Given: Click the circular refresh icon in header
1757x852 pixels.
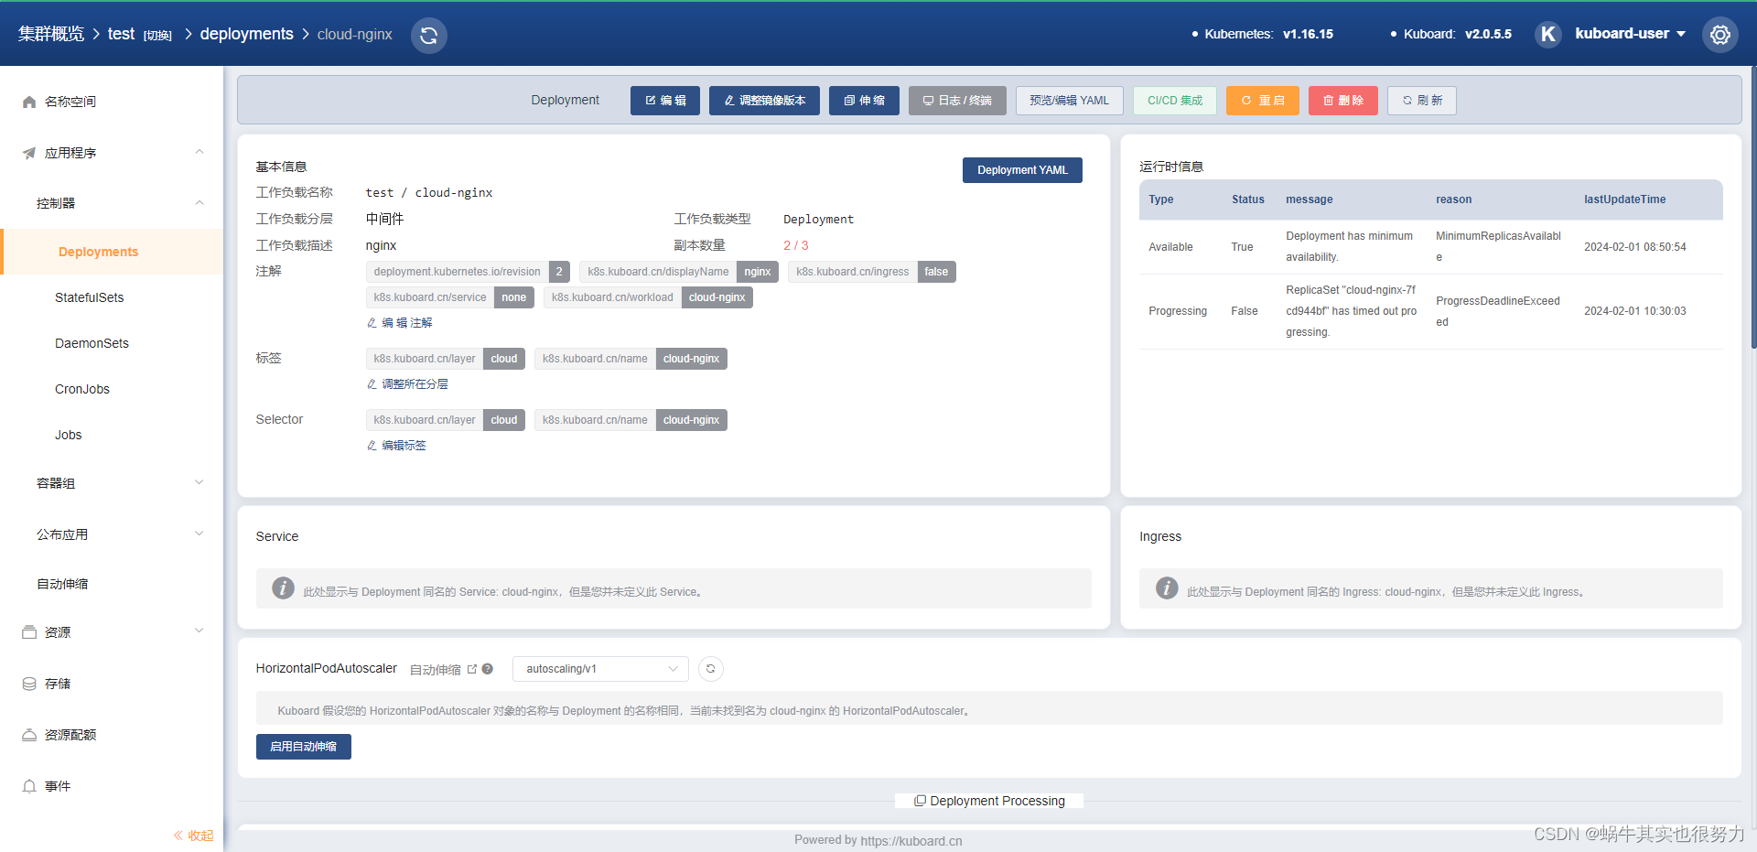Looking at the screenshot, I should 428,36.
